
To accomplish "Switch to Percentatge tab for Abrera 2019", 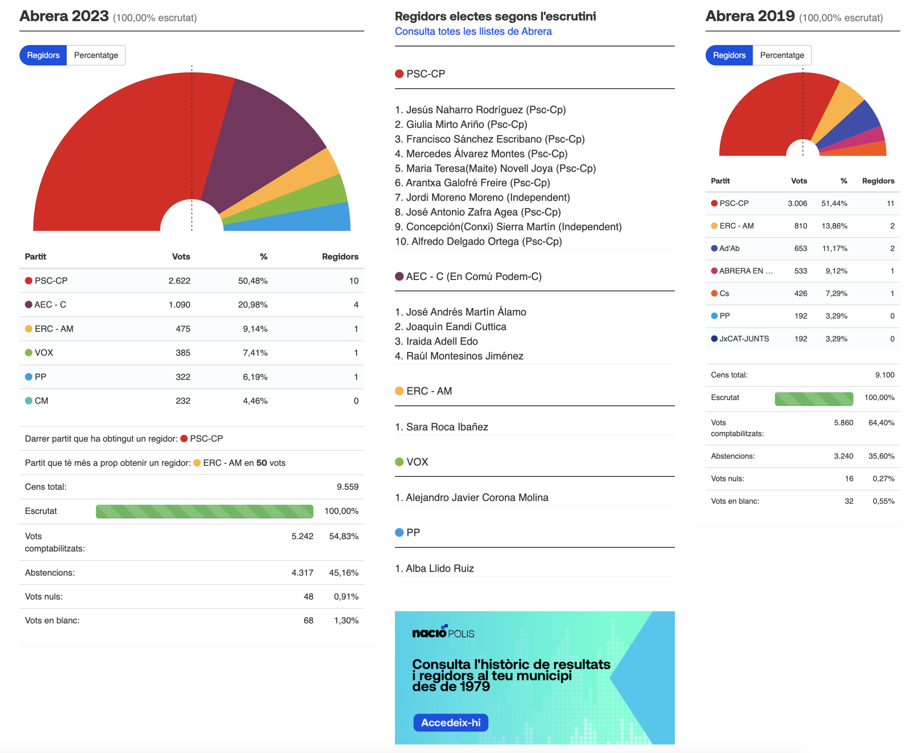I will click(782, 55).
